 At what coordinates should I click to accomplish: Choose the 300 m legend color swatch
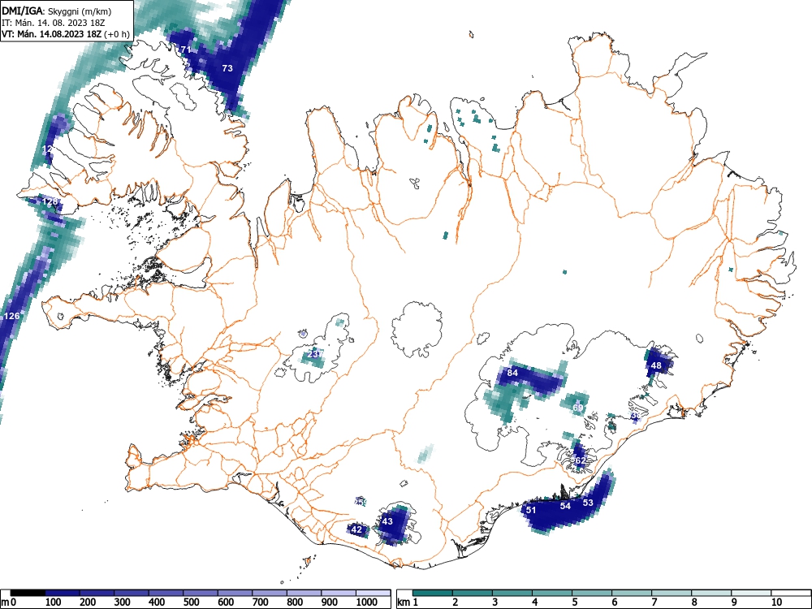point(132,593)
